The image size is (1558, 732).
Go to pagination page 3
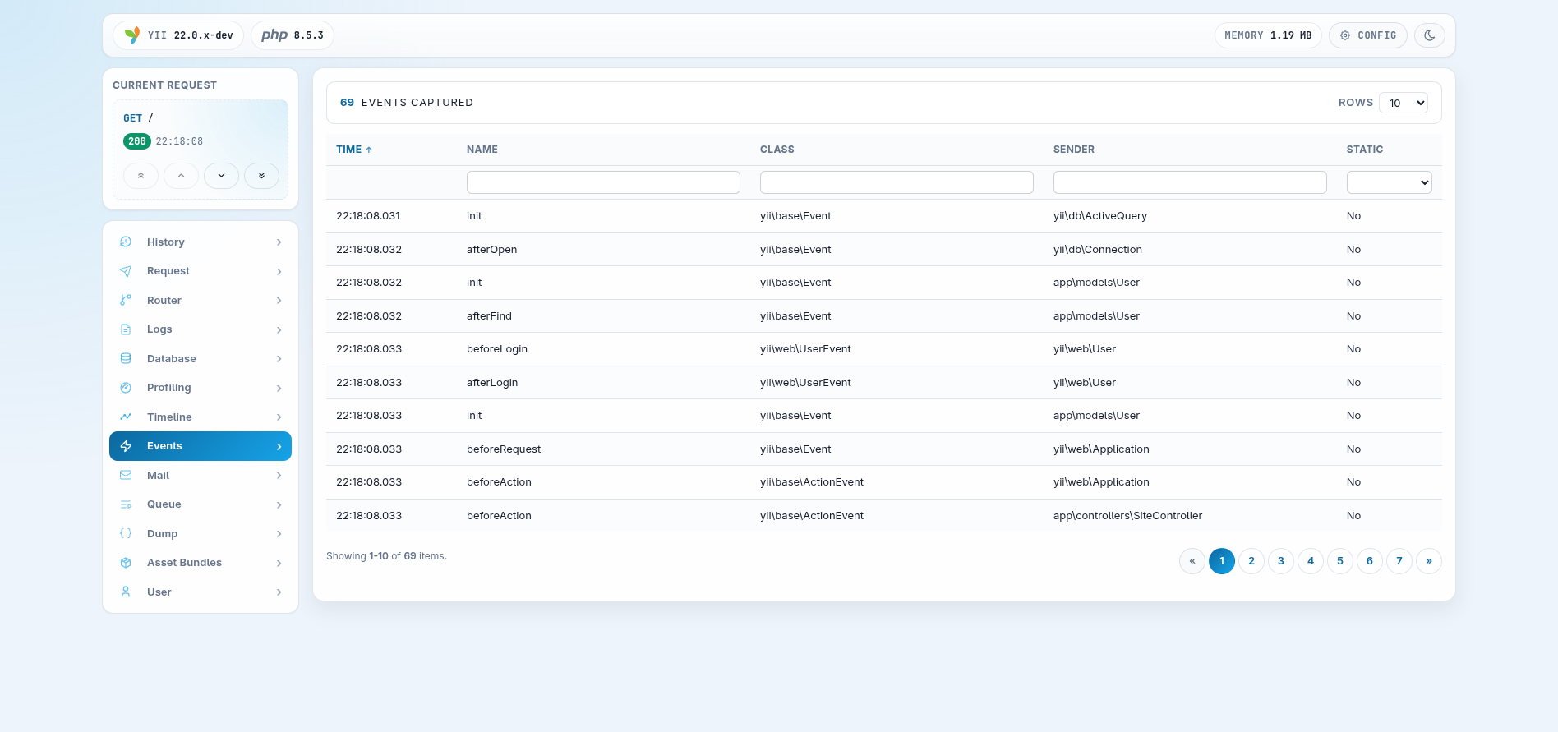click(x=1281, y=561)
